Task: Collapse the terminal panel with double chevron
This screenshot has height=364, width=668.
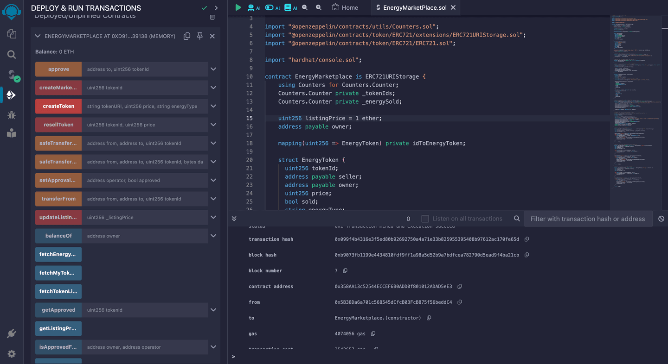Action: (234, 219)
